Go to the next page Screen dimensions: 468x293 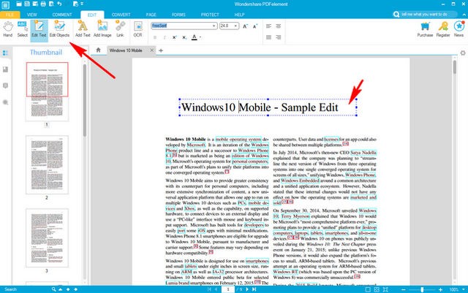pos(247,289)
